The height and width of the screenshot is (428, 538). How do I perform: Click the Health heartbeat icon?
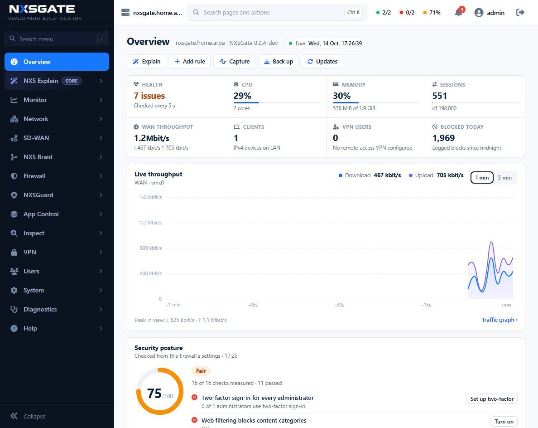click(x=136, y=84)
